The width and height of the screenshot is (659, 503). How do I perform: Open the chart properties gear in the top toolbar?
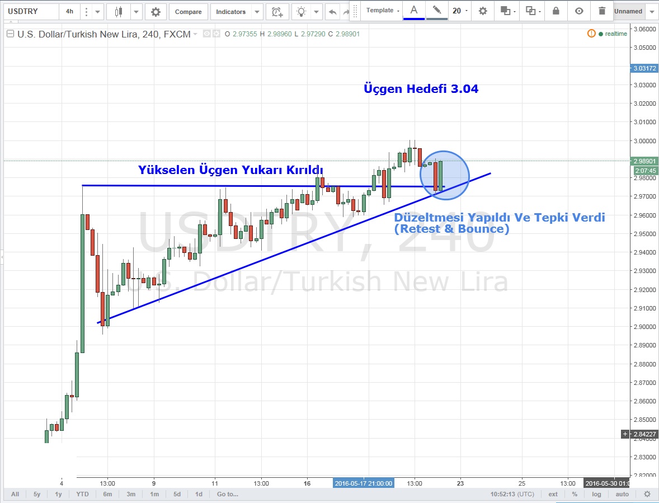(x=156, y=11)
